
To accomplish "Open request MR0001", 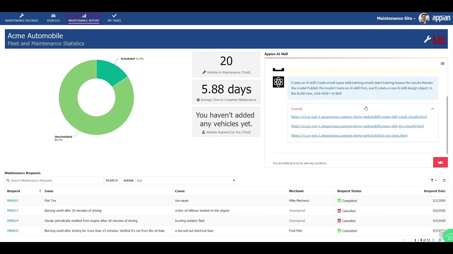I will [13, 201].
